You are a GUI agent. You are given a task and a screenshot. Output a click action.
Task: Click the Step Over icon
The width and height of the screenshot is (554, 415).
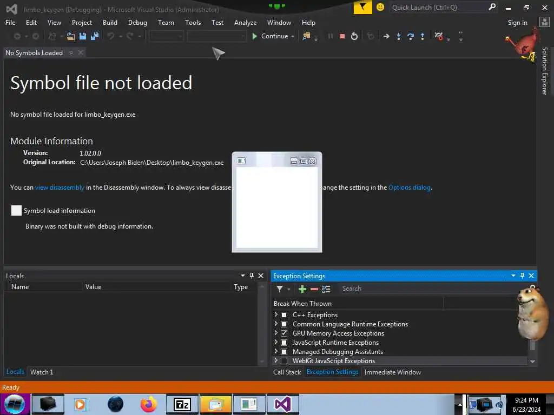(411, 36)
